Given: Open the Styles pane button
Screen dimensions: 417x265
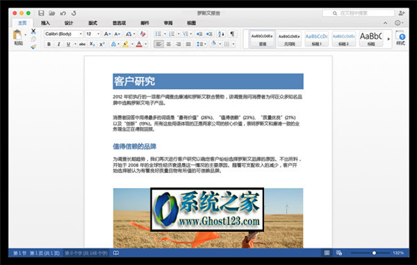Looking at the screenshot, I should point(400,38).
